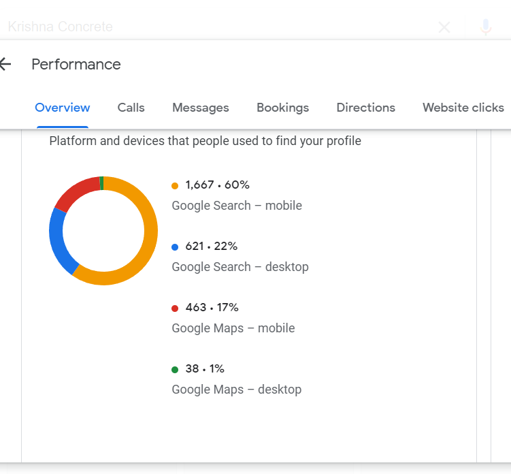This screenshot has width=511, height=474.
Task: Switch to the Overview tab
Action: click(62, 108)
